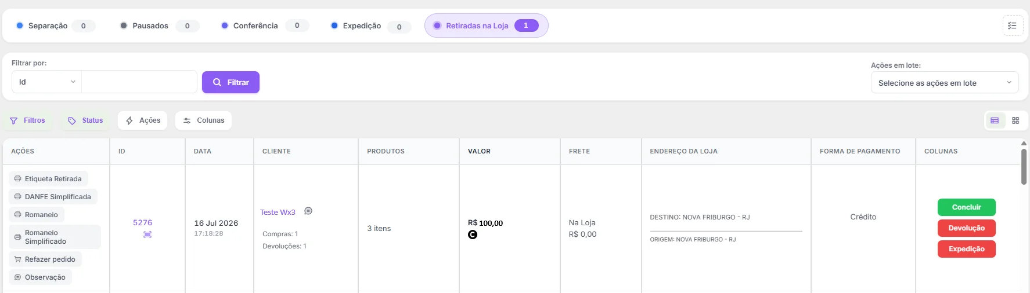Click the 'Crédito' payment cell

863,217
